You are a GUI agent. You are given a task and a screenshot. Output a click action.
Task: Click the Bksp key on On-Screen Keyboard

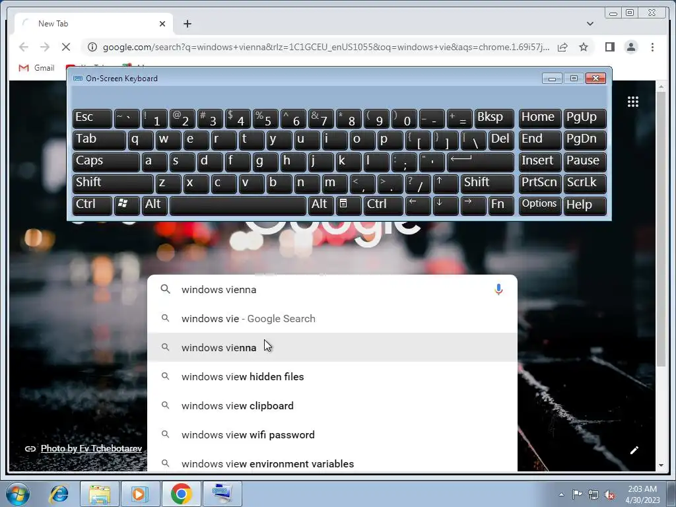494,118
